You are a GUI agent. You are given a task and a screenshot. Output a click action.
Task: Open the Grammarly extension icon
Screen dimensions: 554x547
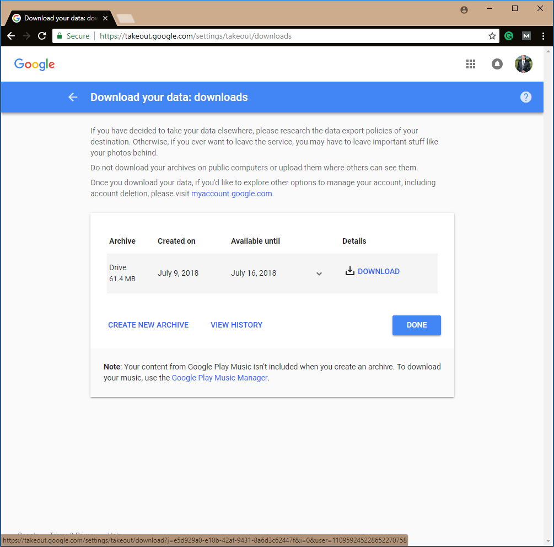coord(509,36)
